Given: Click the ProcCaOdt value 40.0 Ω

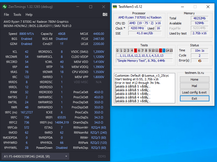Looking at the screenshot, I should click(x=99, y=92).
